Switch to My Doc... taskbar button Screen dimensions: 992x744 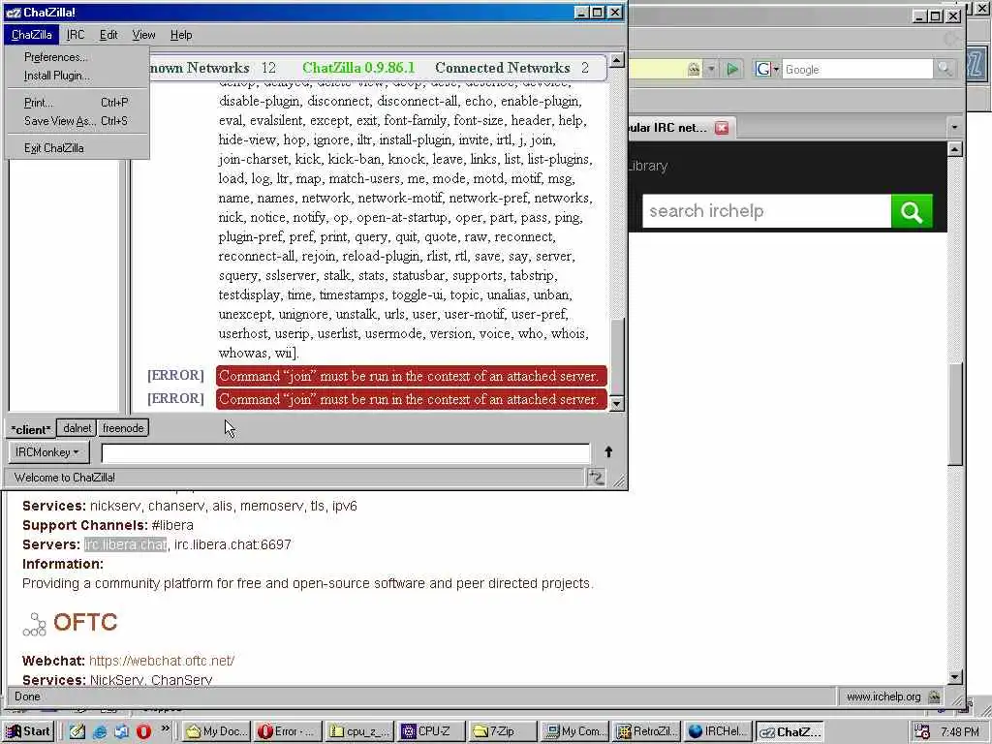coord(217,731)
